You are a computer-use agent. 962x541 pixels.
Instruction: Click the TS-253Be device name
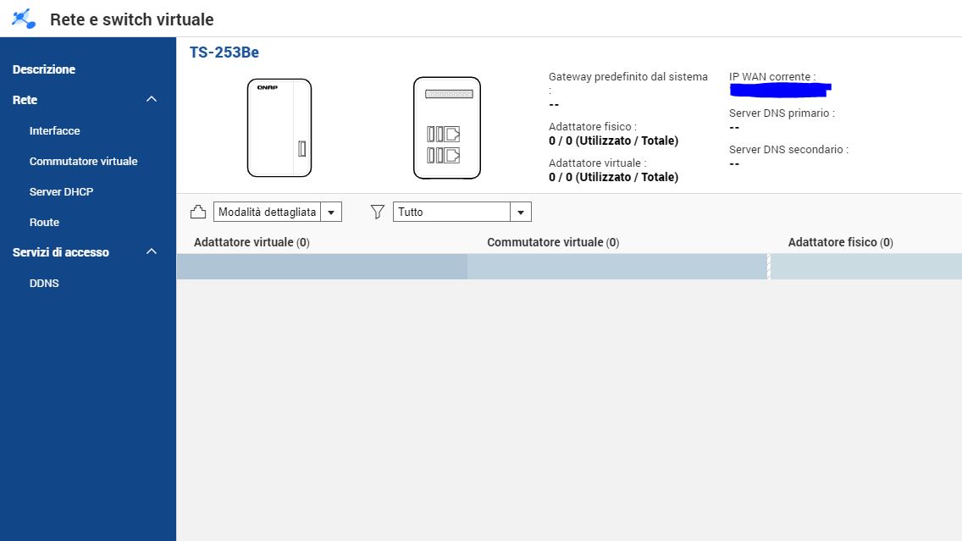tap(224, 52)
